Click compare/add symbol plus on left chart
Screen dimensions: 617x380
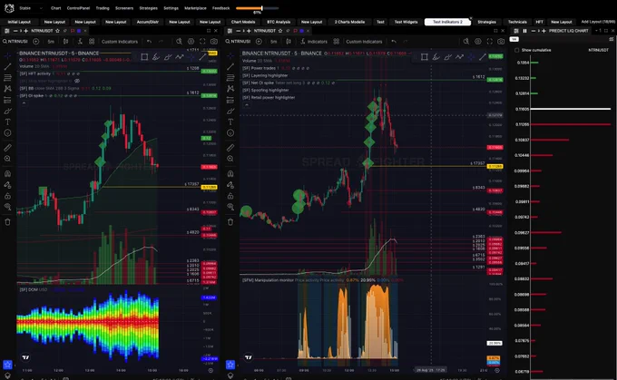point(35,42)
